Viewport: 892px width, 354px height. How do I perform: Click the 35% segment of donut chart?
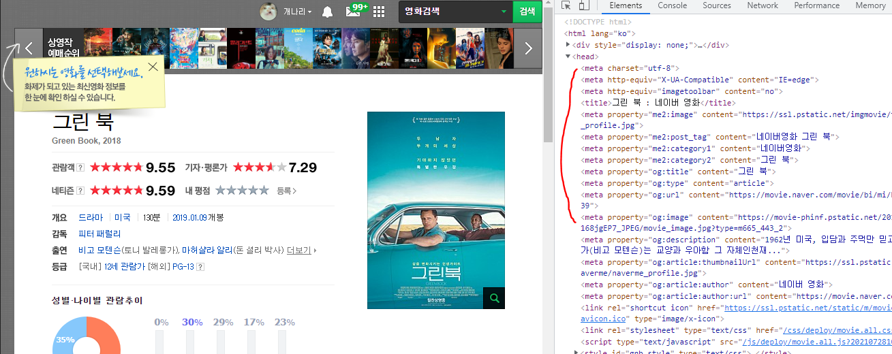(65, 339)
